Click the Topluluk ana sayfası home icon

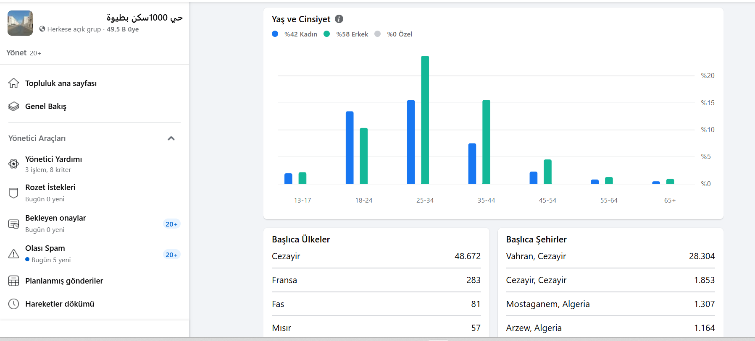tap(13, 83)
